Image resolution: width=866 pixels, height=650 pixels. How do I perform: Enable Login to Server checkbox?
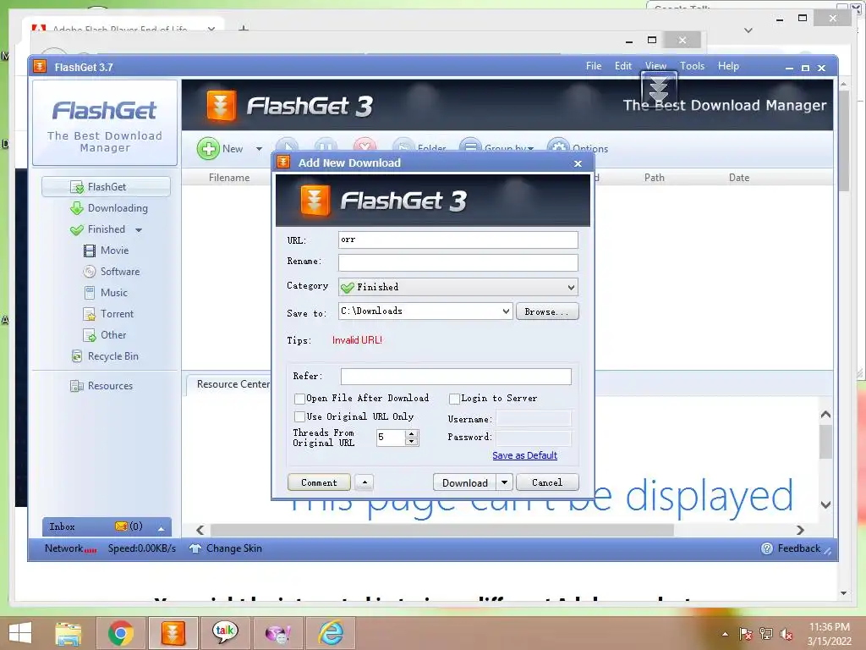(454, 399)
